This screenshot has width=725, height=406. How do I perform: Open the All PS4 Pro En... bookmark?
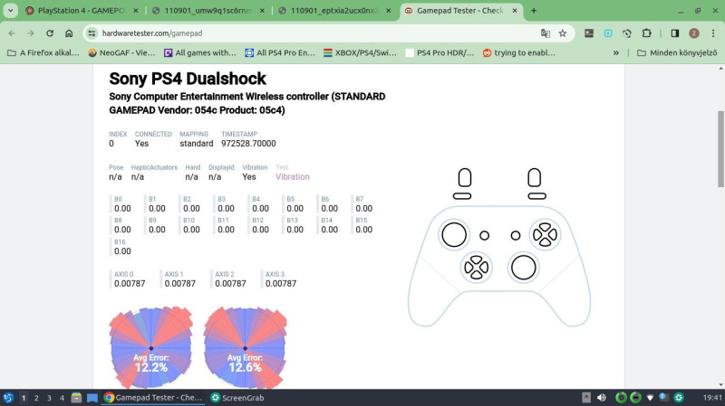[x=280, y=53]
